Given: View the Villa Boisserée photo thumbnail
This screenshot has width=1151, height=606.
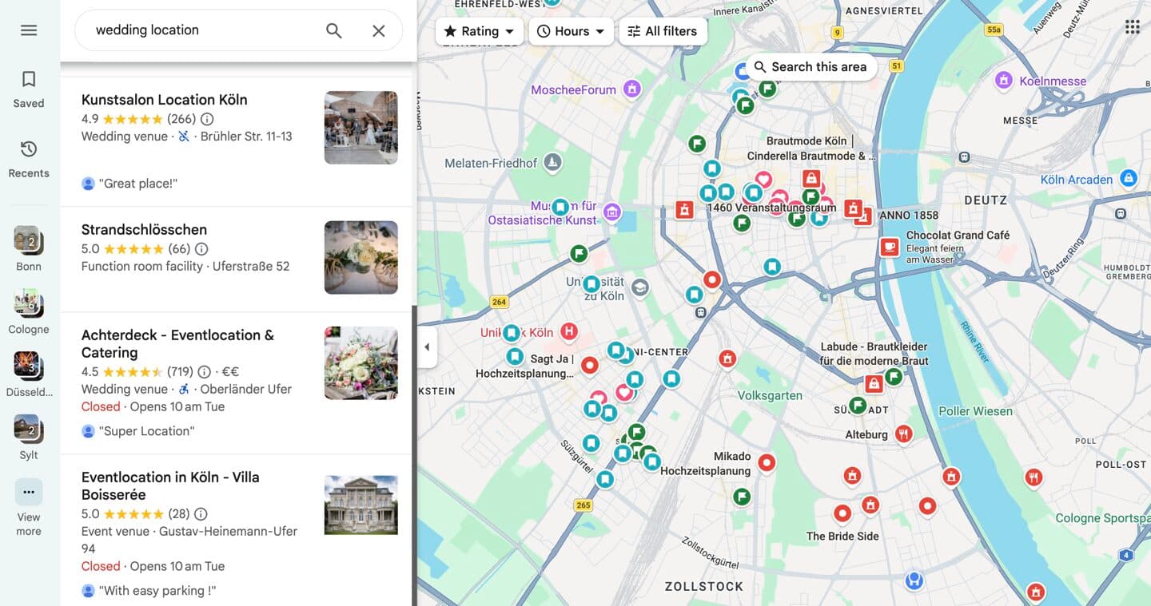Looking at the screenshot, I should (x=360, y=505).
